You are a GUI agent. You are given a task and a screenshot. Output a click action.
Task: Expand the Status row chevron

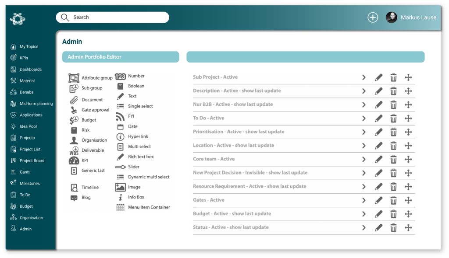point(363,228)
